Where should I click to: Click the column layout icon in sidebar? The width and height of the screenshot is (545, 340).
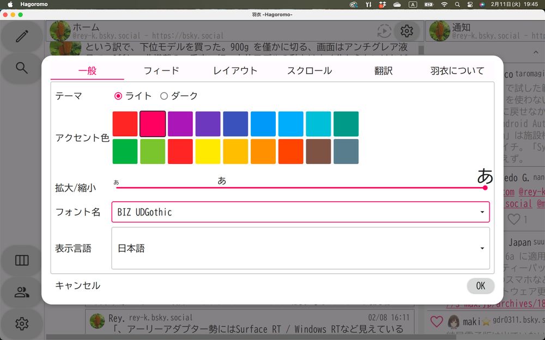coord(22,261)
